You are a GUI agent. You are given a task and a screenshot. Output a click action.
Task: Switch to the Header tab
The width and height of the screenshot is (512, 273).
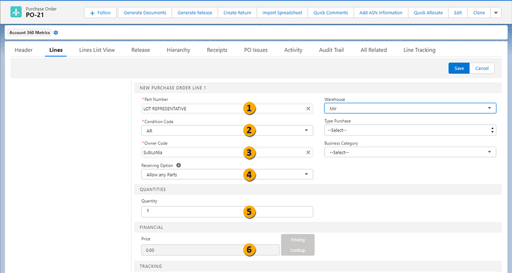tap(24, 50)
